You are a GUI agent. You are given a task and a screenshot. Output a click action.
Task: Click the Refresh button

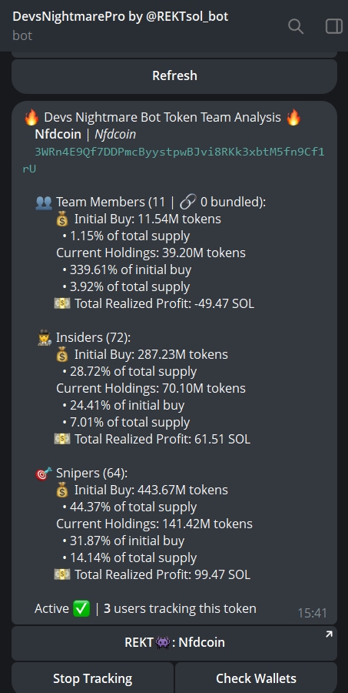[174, 76]
